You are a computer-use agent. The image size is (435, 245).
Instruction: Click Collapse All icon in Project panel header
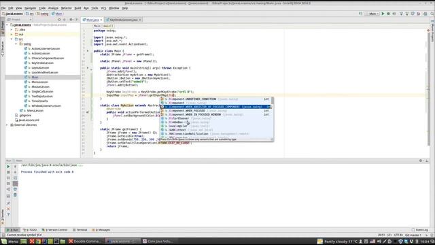65,20
